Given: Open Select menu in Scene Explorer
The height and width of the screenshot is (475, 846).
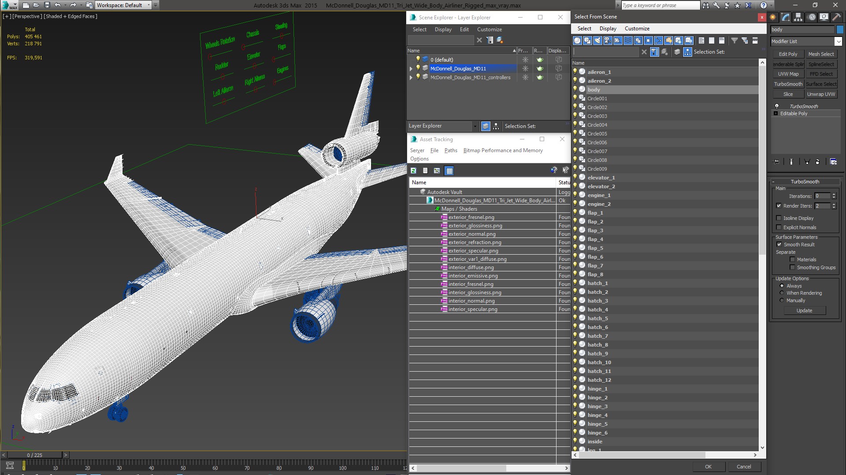Looking at the screenshot, I should tap(419, 29).
